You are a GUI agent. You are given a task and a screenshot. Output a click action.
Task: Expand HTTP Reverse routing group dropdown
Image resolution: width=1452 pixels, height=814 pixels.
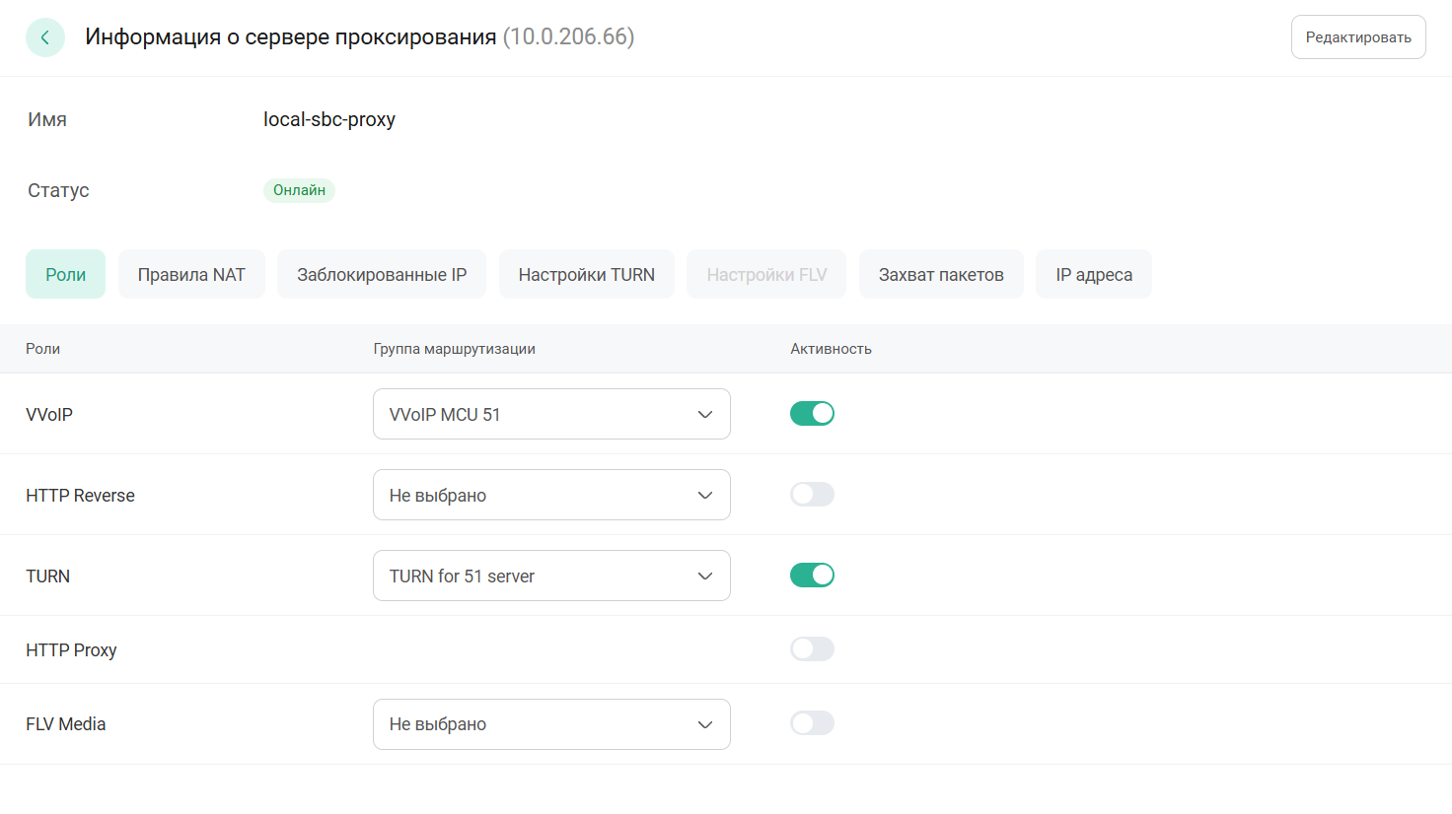point(551,495)
